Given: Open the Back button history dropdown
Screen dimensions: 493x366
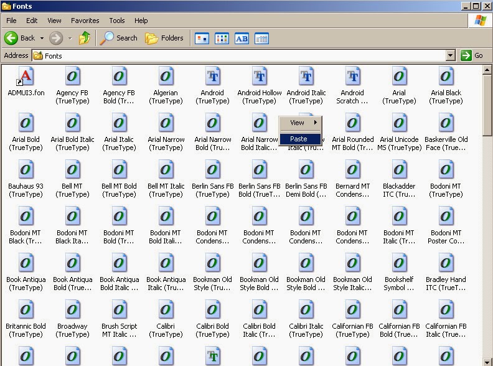Looking at the screenshot, I should (x=42, y=39).
